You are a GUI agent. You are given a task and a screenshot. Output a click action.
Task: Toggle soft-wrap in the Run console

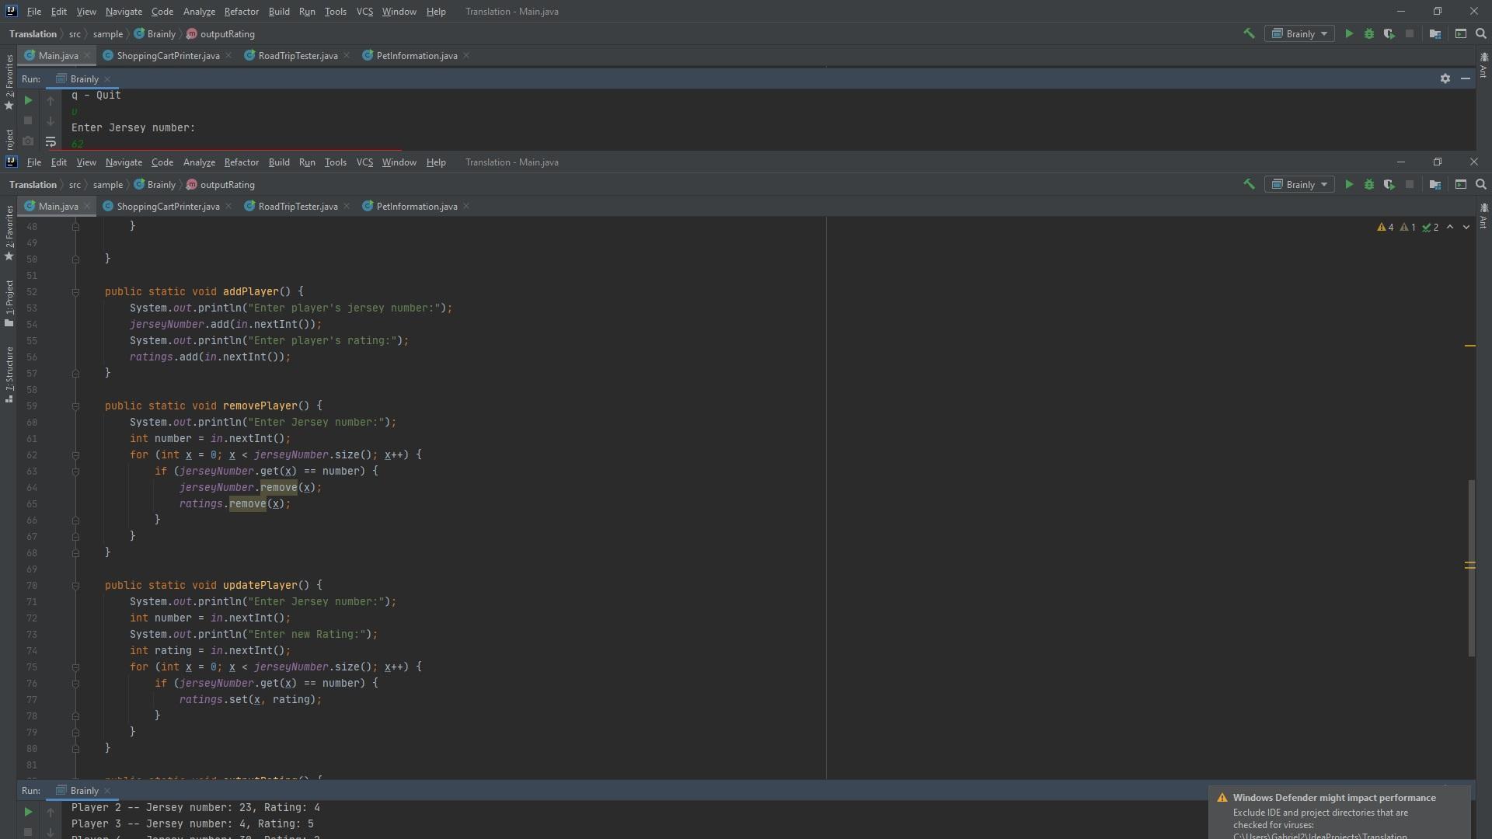(x=51, y=141)
